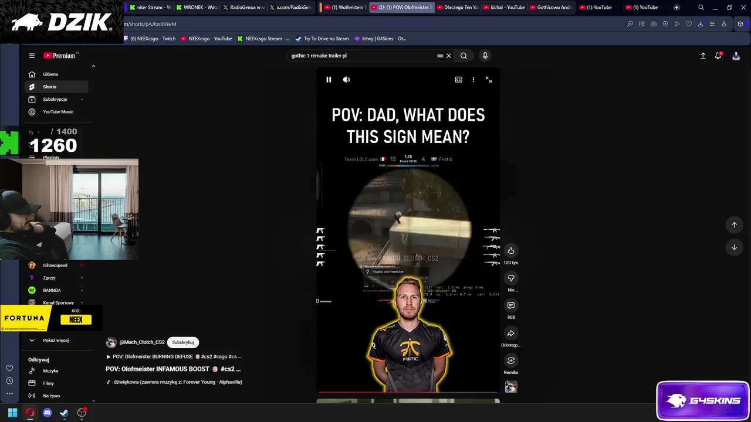Image resolution: width=751 pixels, height=422 pixels.
Task: Go to YouTube Premium home logo
Action: tap(60, 56)
